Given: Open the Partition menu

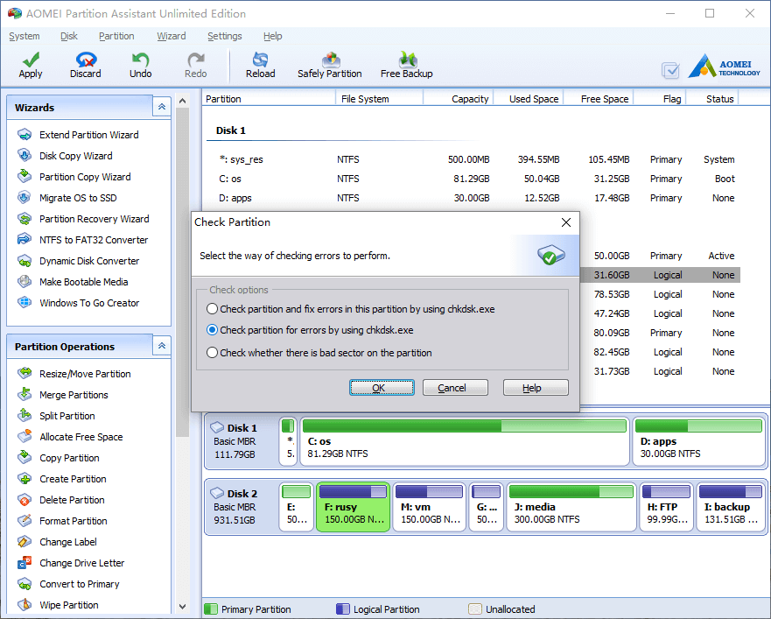Looking at the screenshot, I should (116, 36).
